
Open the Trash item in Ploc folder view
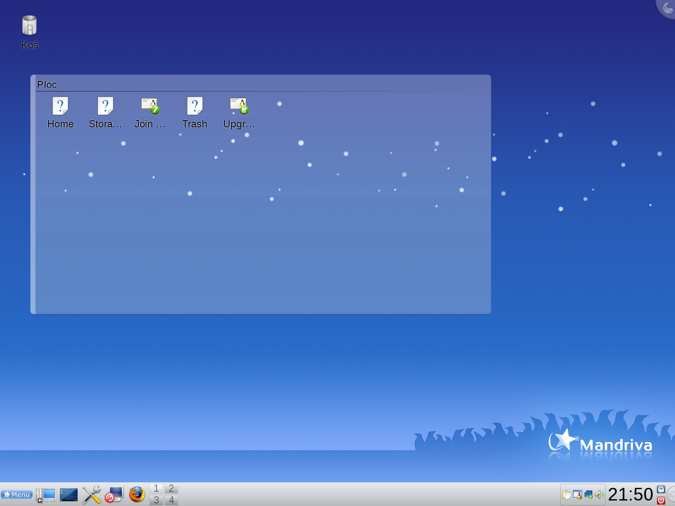point(194,113)
